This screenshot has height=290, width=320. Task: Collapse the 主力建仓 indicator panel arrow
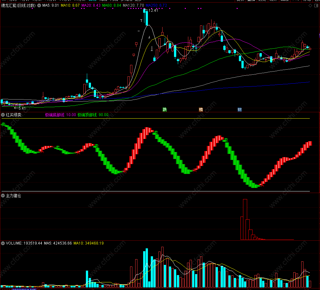click(x=3, y=196)
